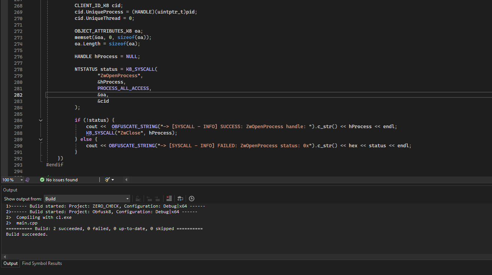The height and width of the screenshot is (275, 492).
Task: Click the Build: 2 succeeded summary line
Action: pos(104,229)
